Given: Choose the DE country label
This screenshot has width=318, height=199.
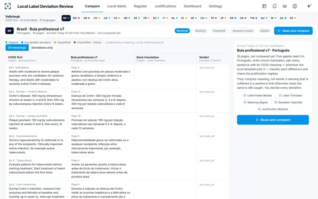Looking at the screenshot, I should (x=137, y=18).
